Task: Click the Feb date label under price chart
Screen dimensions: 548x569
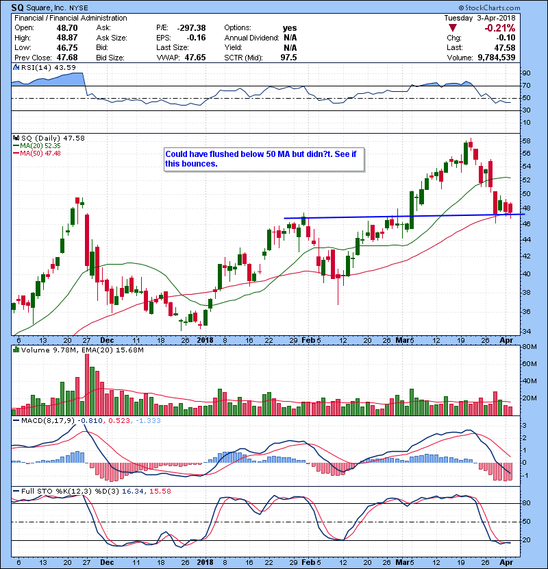Action: point(309,341)
